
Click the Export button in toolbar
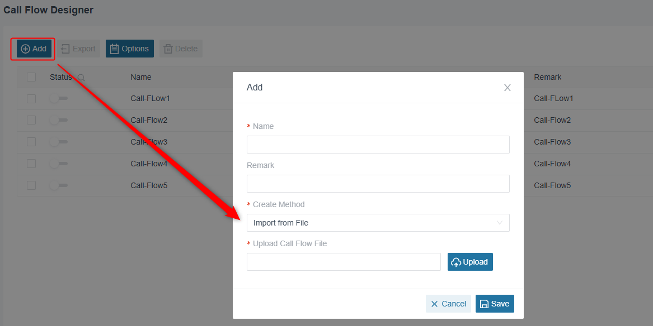[79, 49]
